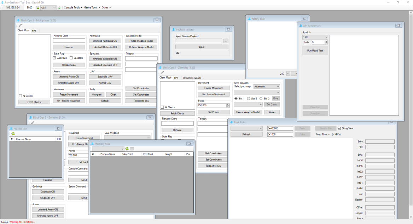Image resolution: width=413 pixels, height=224 pixels.
Task: Open the Ascension map dropdown
Action: click(267, 86)
